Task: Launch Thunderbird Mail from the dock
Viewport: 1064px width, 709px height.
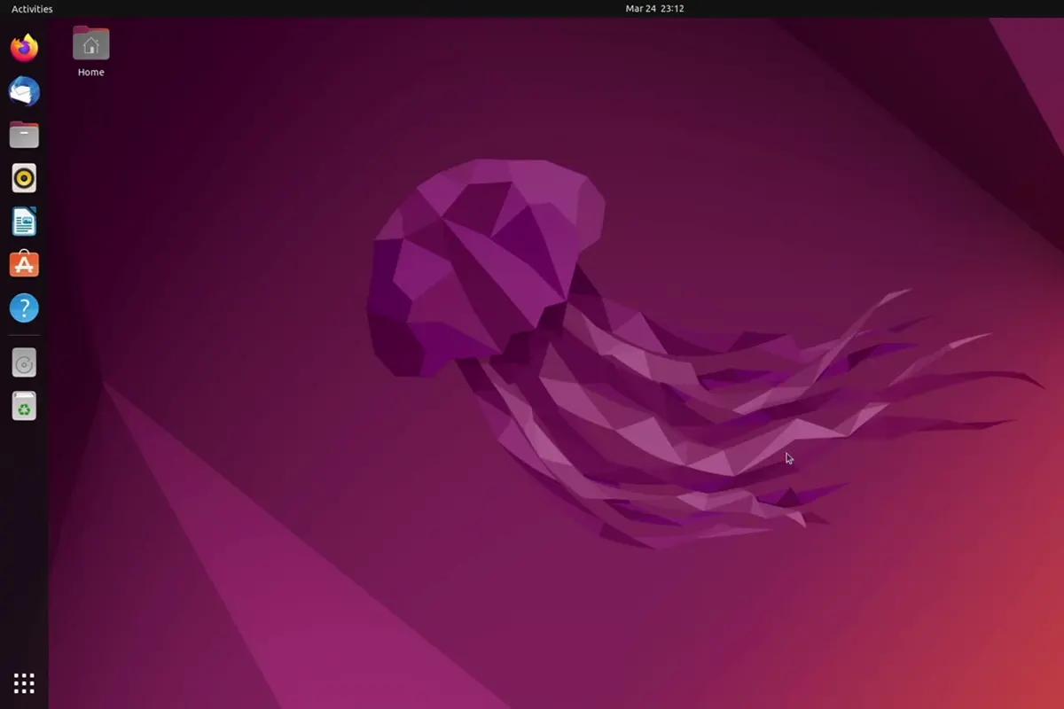Action: [24, 91]
